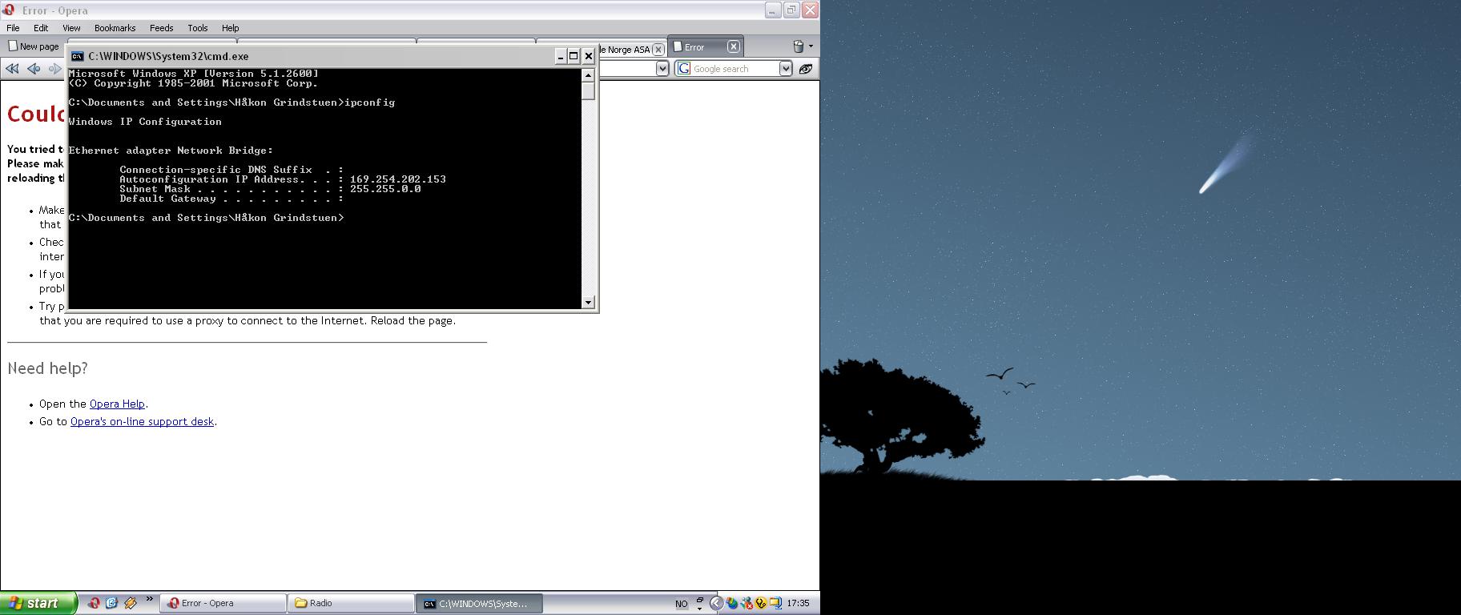
Task: Open the Bookmarks menu
Action: click(x=115, y=28)
